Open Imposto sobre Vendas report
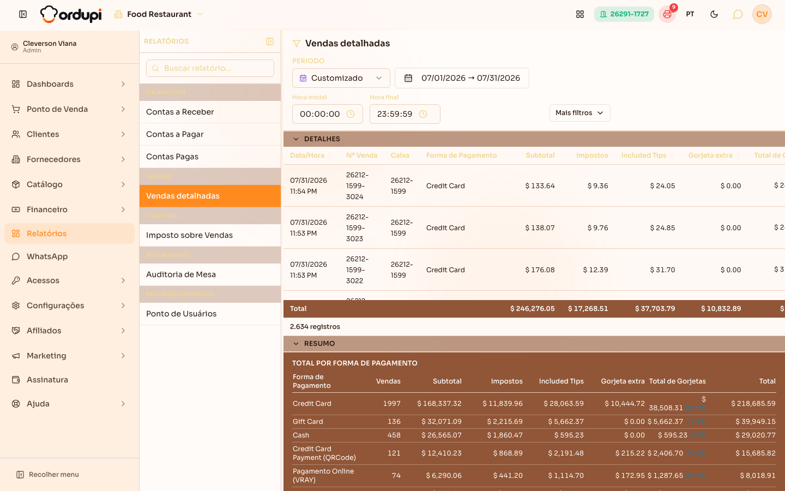Image resolution: width=785 pixels, height=491 pixels. 210,235
